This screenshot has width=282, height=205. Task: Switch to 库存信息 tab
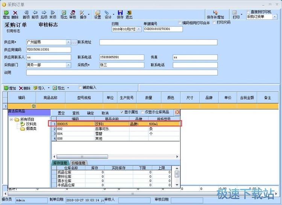pyautogui.click(x=60, y=163)
